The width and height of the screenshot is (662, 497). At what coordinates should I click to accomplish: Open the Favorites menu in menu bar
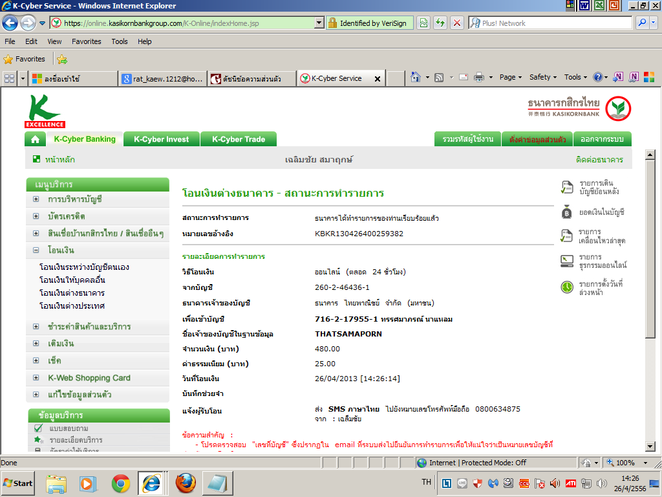pyautogui.click(x=87, y=41)
